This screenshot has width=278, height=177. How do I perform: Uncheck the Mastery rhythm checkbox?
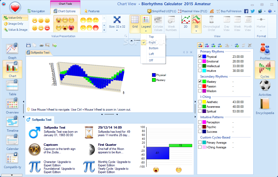200,81
